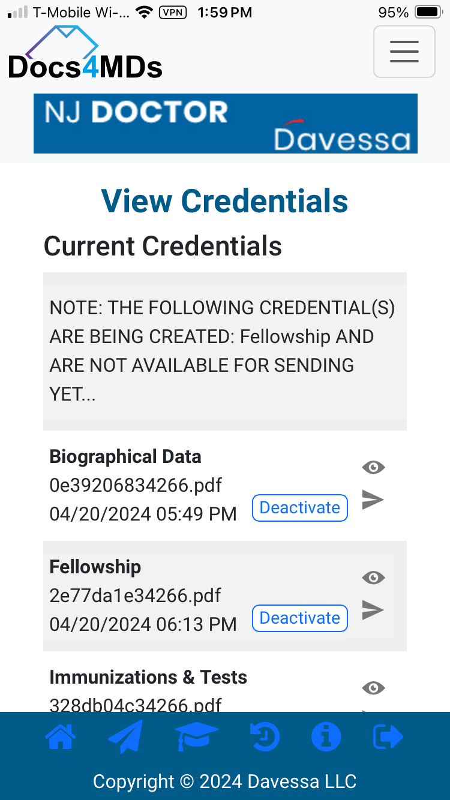This screenshot has width=450, height=800.
Task: Open the NJ Doctor Davessa banner
Action: 225,124
